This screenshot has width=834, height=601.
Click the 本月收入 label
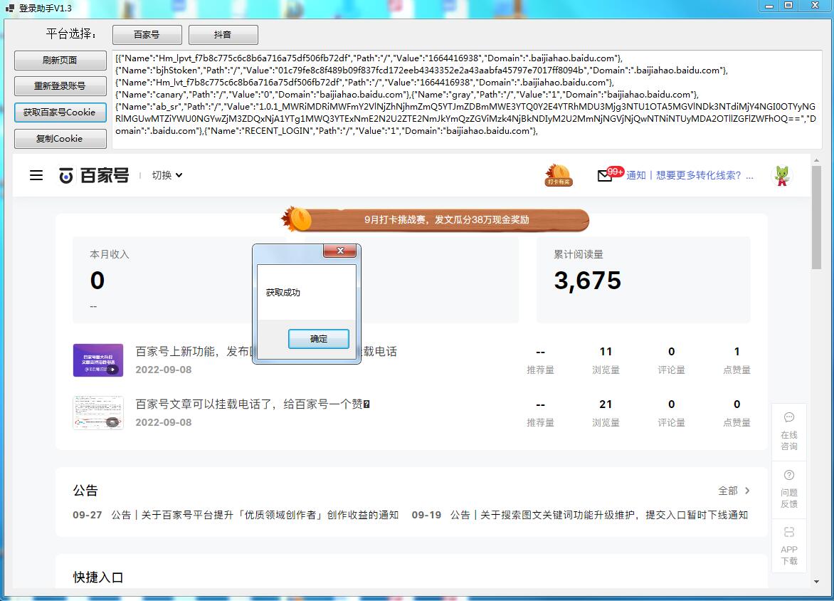pos(110,254)
